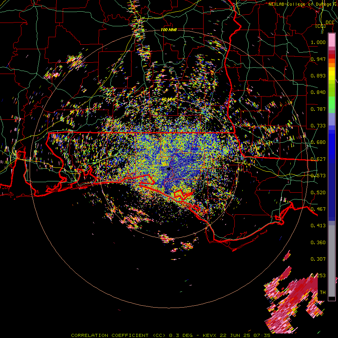Click the KEVX radar site identifier
This screenshot has height=338, width=338.
coord(210,335)
